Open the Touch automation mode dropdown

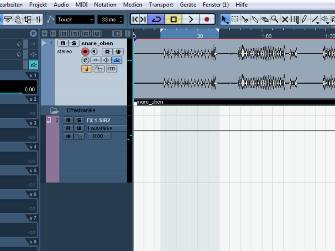click(x=75, y=20)
